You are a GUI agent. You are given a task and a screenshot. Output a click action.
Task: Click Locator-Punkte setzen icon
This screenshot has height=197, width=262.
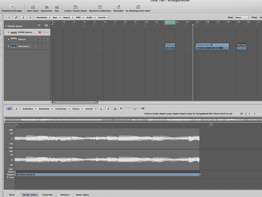click(x=75, y=7)
